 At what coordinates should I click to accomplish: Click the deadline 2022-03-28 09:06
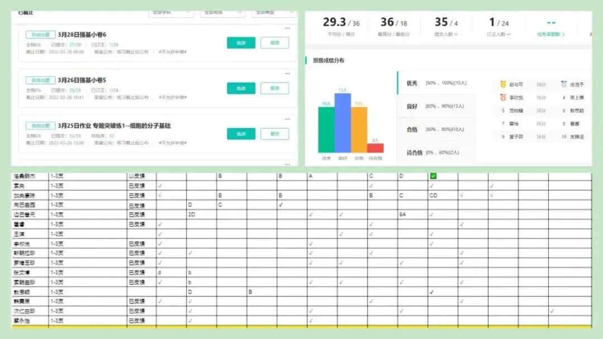(66, 52)
